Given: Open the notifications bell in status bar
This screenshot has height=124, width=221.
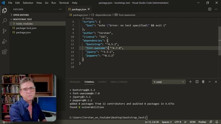Looking at the screenshot, I should (217, 122).
